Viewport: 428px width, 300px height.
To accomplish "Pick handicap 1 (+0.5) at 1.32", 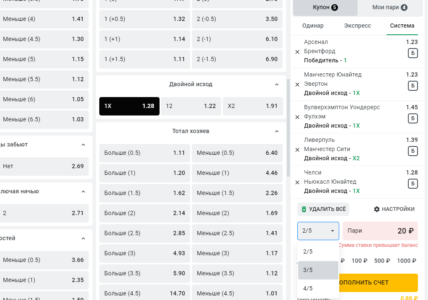I will [144, 19].
